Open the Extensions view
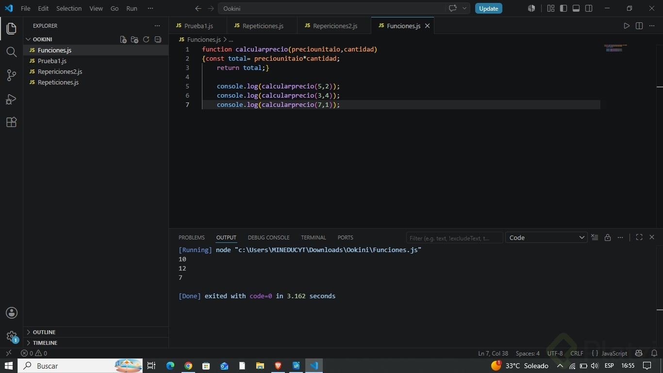Image resolution: width=663 pixels, height=373 pixels. click(x=11, y=122)
